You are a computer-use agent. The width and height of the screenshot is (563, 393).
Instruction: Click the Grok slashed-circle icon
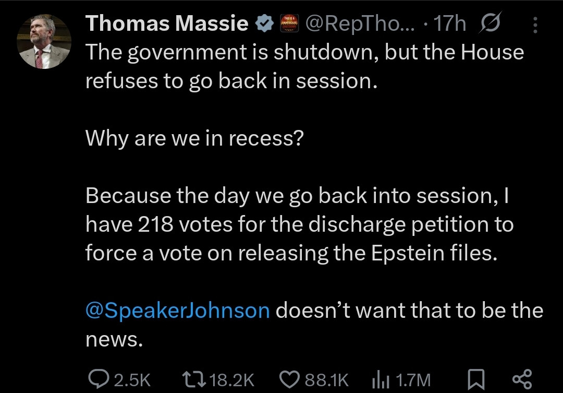[491, 23]
